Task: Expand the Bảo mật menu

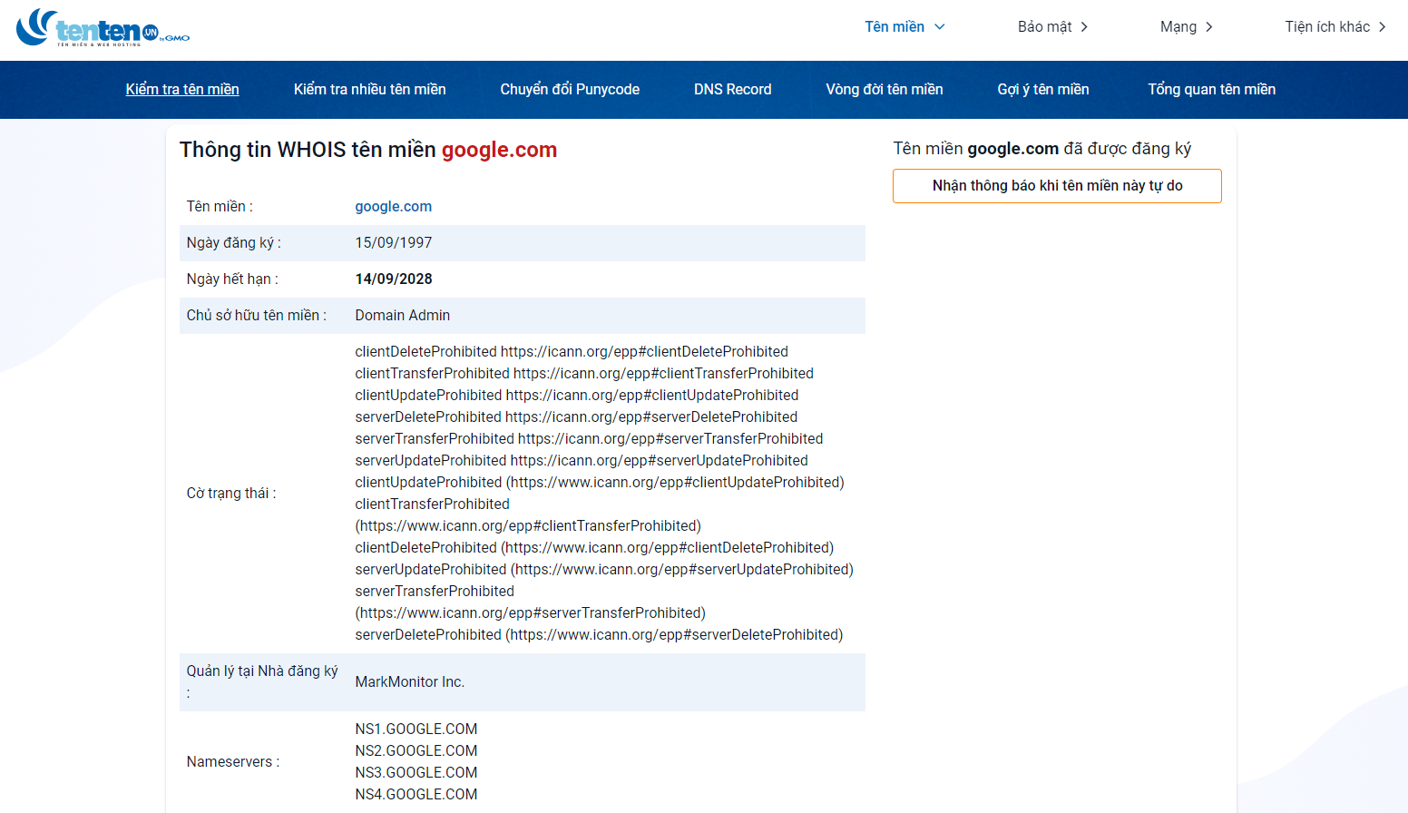Action: tap(1052, 26)
